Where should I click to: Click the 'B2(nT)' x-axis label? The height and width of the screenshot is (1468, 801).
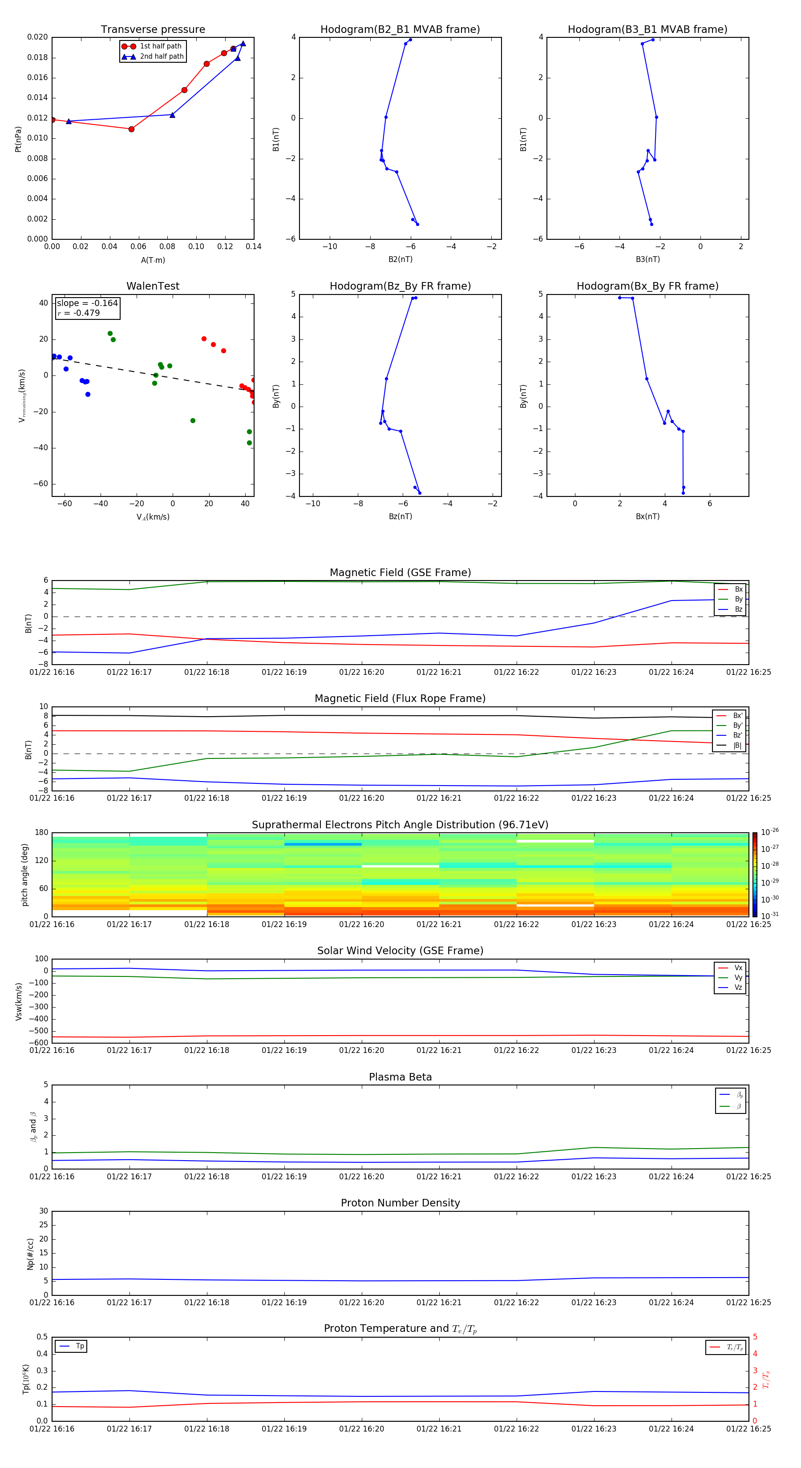pyautogui.click(x=400, y=259)
